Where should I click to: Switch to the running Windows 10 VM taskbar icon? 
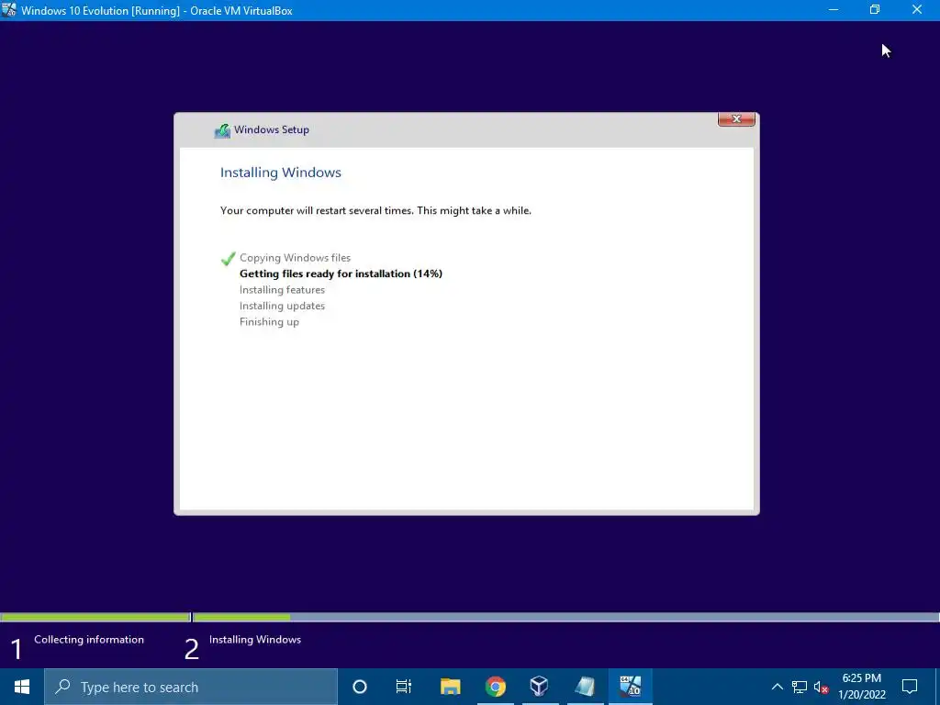pyautogui.click(x=630, y=687)
